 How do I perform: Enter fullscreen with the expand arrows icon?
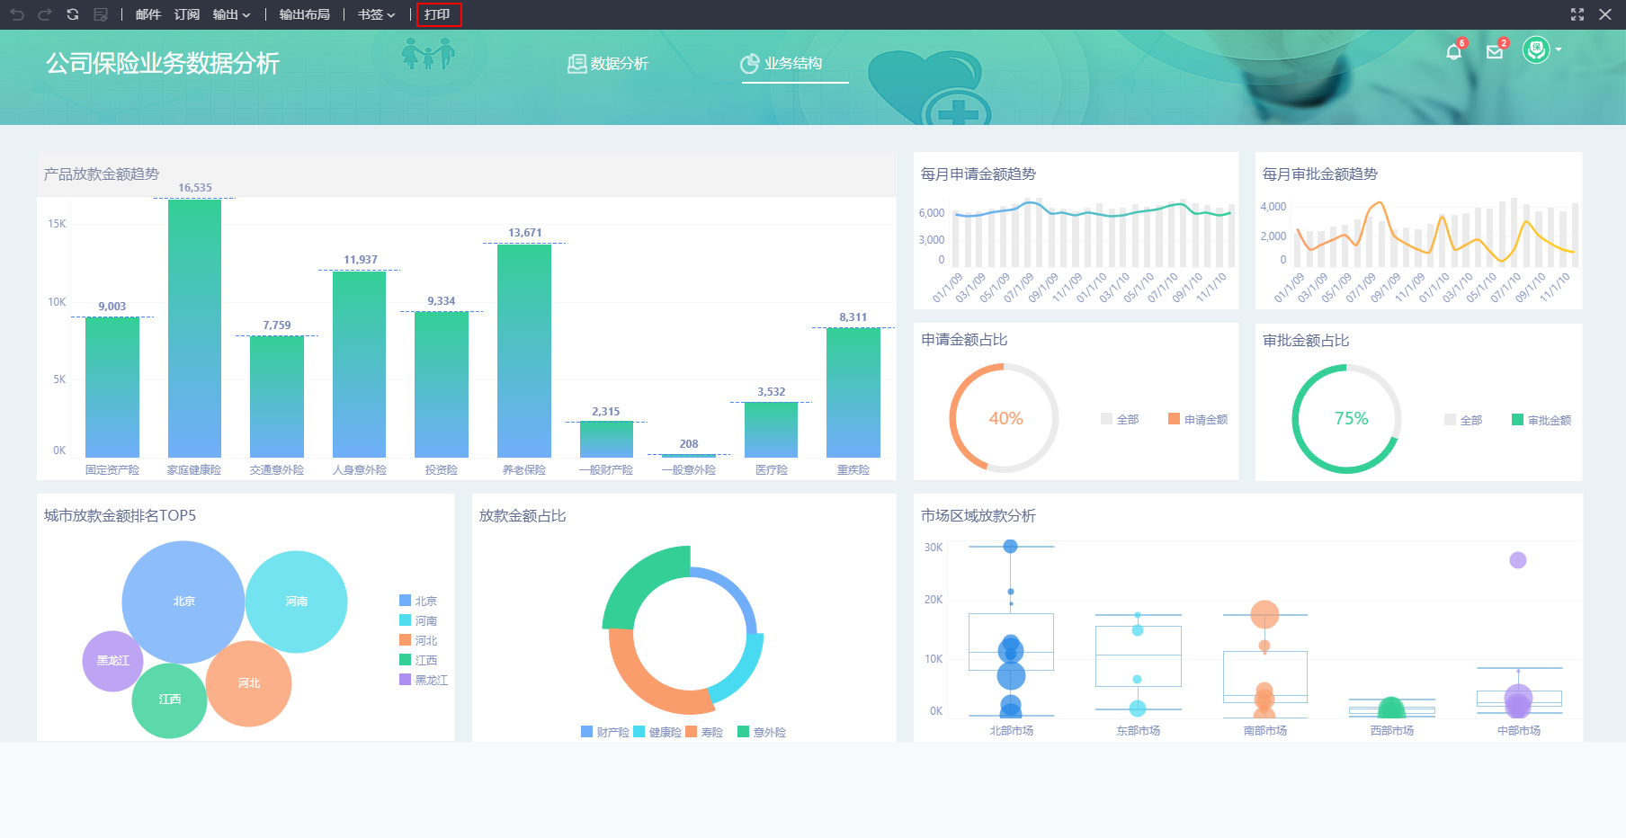1577,14
